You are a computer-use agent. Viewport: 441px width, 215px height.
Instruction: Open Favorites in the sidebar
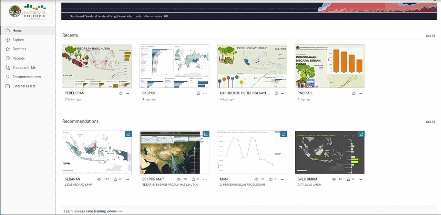19,49
